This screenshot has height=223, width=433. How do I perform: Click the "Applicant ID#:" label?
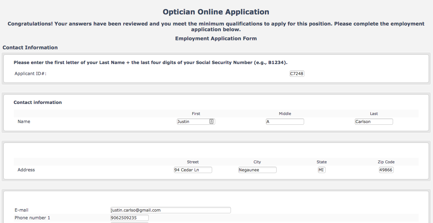click(x=31, y=74)
